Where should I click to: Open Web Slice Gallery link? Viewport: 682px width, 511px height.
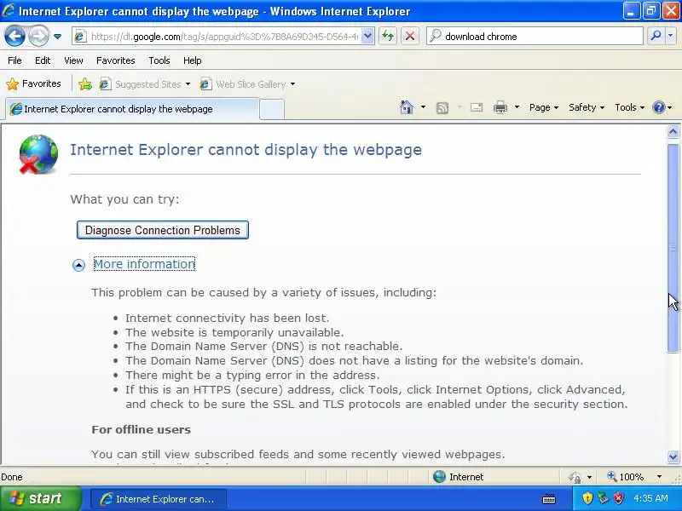[x=243, y=83]
